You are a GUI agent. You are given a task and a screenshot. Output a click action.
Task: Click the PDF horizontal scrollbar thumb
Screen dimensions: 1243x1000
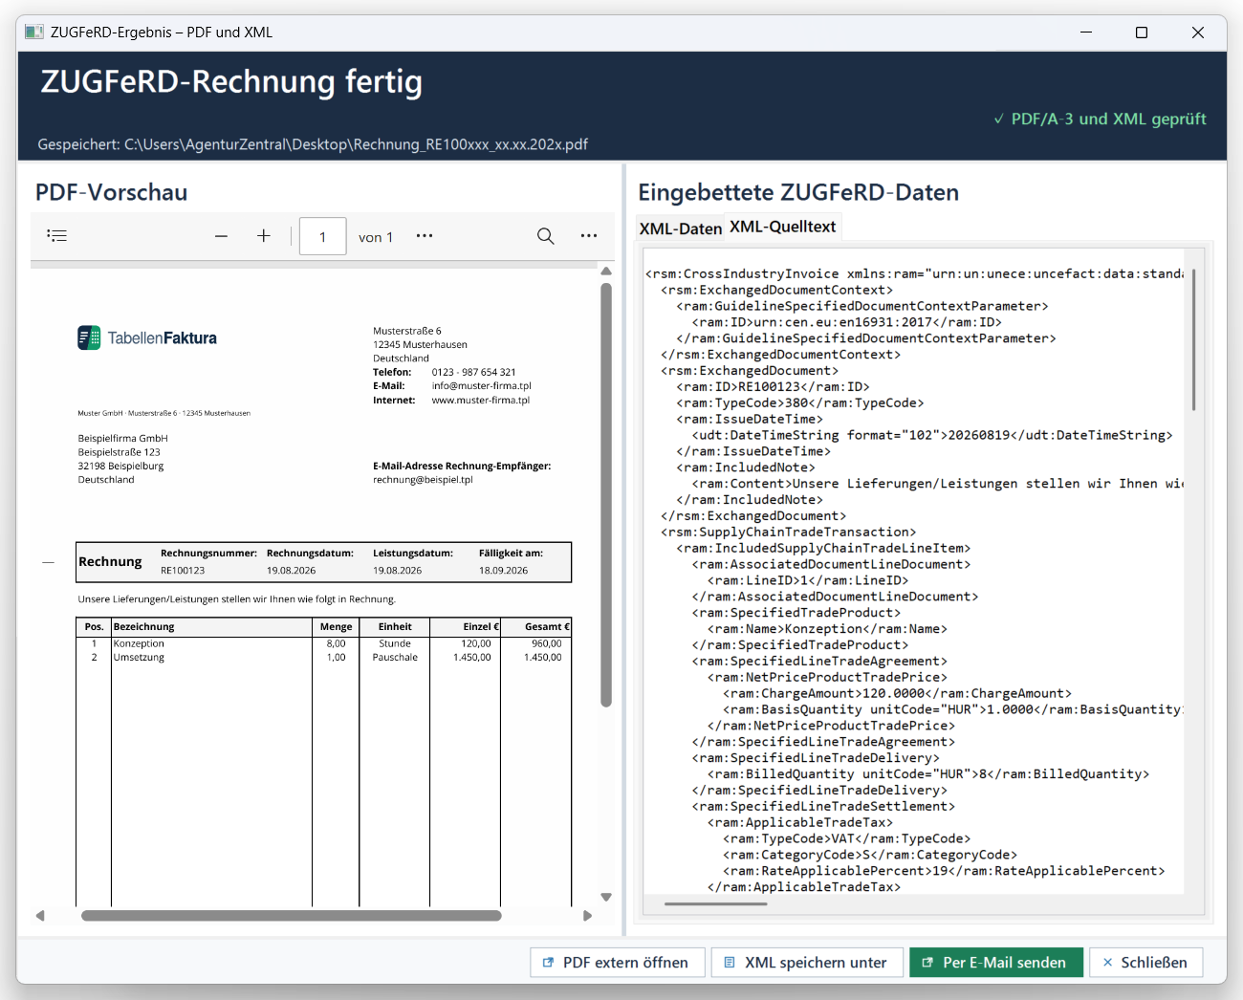coord(292,916)
